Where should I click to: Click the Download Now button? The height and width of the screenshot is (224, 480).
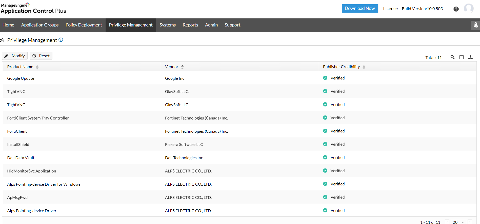tap(360, 8)
